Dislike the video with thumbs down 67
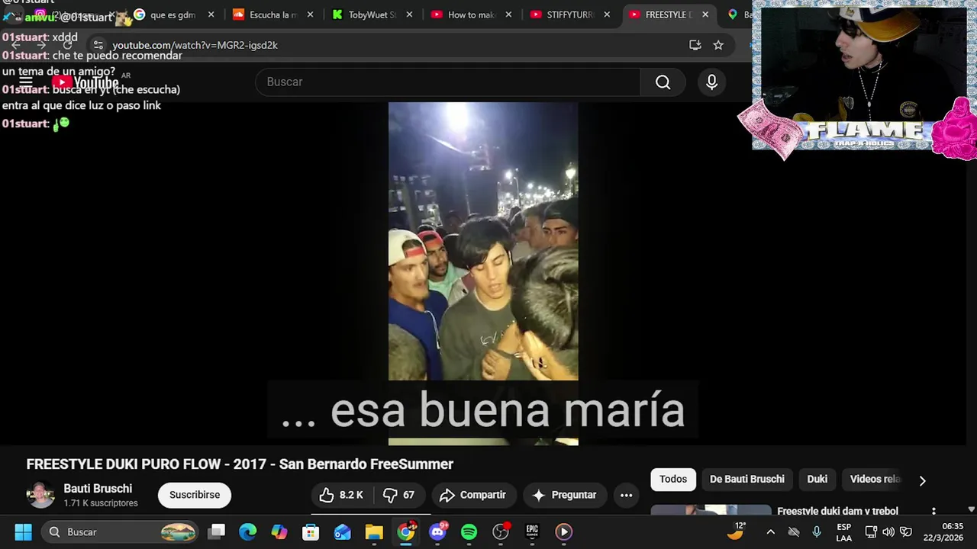The image size is (977, 549). (401, 495)
